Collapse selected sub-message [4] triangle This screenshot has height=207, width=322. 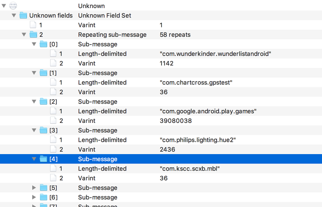[x=34, y=159]
